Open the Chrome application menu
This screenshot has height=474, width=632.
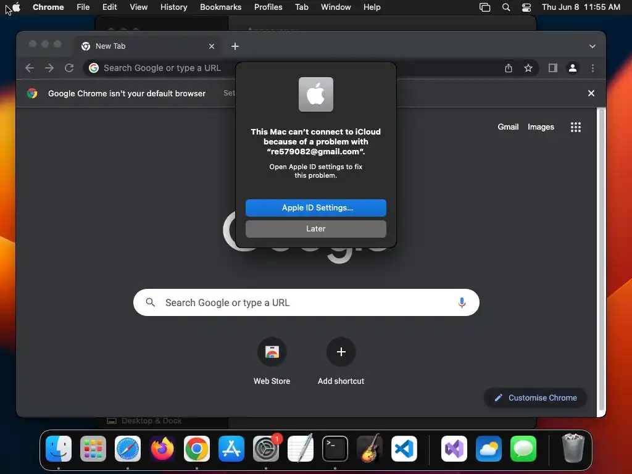[x=48, y=7]
